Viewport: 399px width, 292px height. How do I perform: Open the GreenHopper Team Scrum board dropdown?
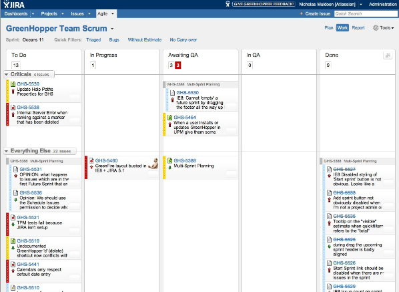pos(112,29)
